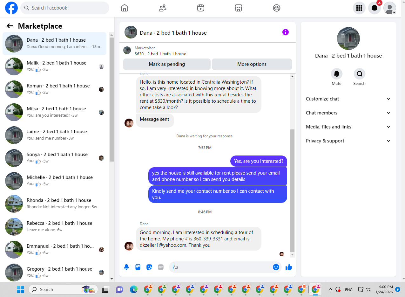Viewport: 405px width, 297px height.
Task: Open Roman conversation in the list
Action: (x=55, y=89)
